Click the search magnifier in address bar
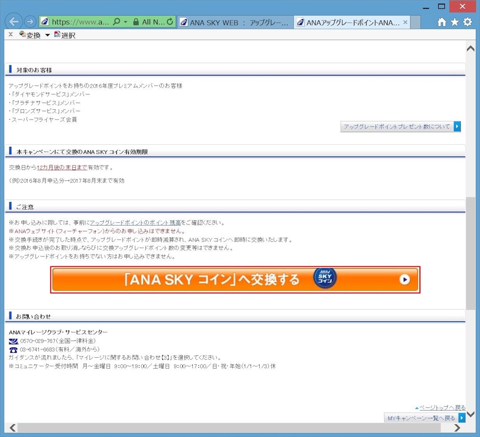 click(116, 22)
